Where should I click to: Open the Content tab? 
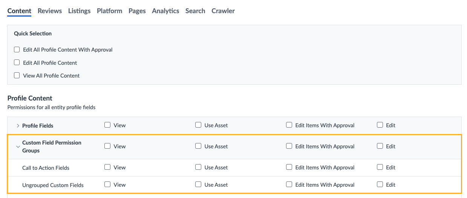tap(19, 11)
